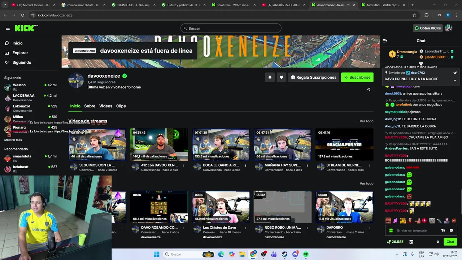The height and width of the screenshot is (260, 462).
Task: Open browser extensions puzzle icon
Action: pos(426,15)
